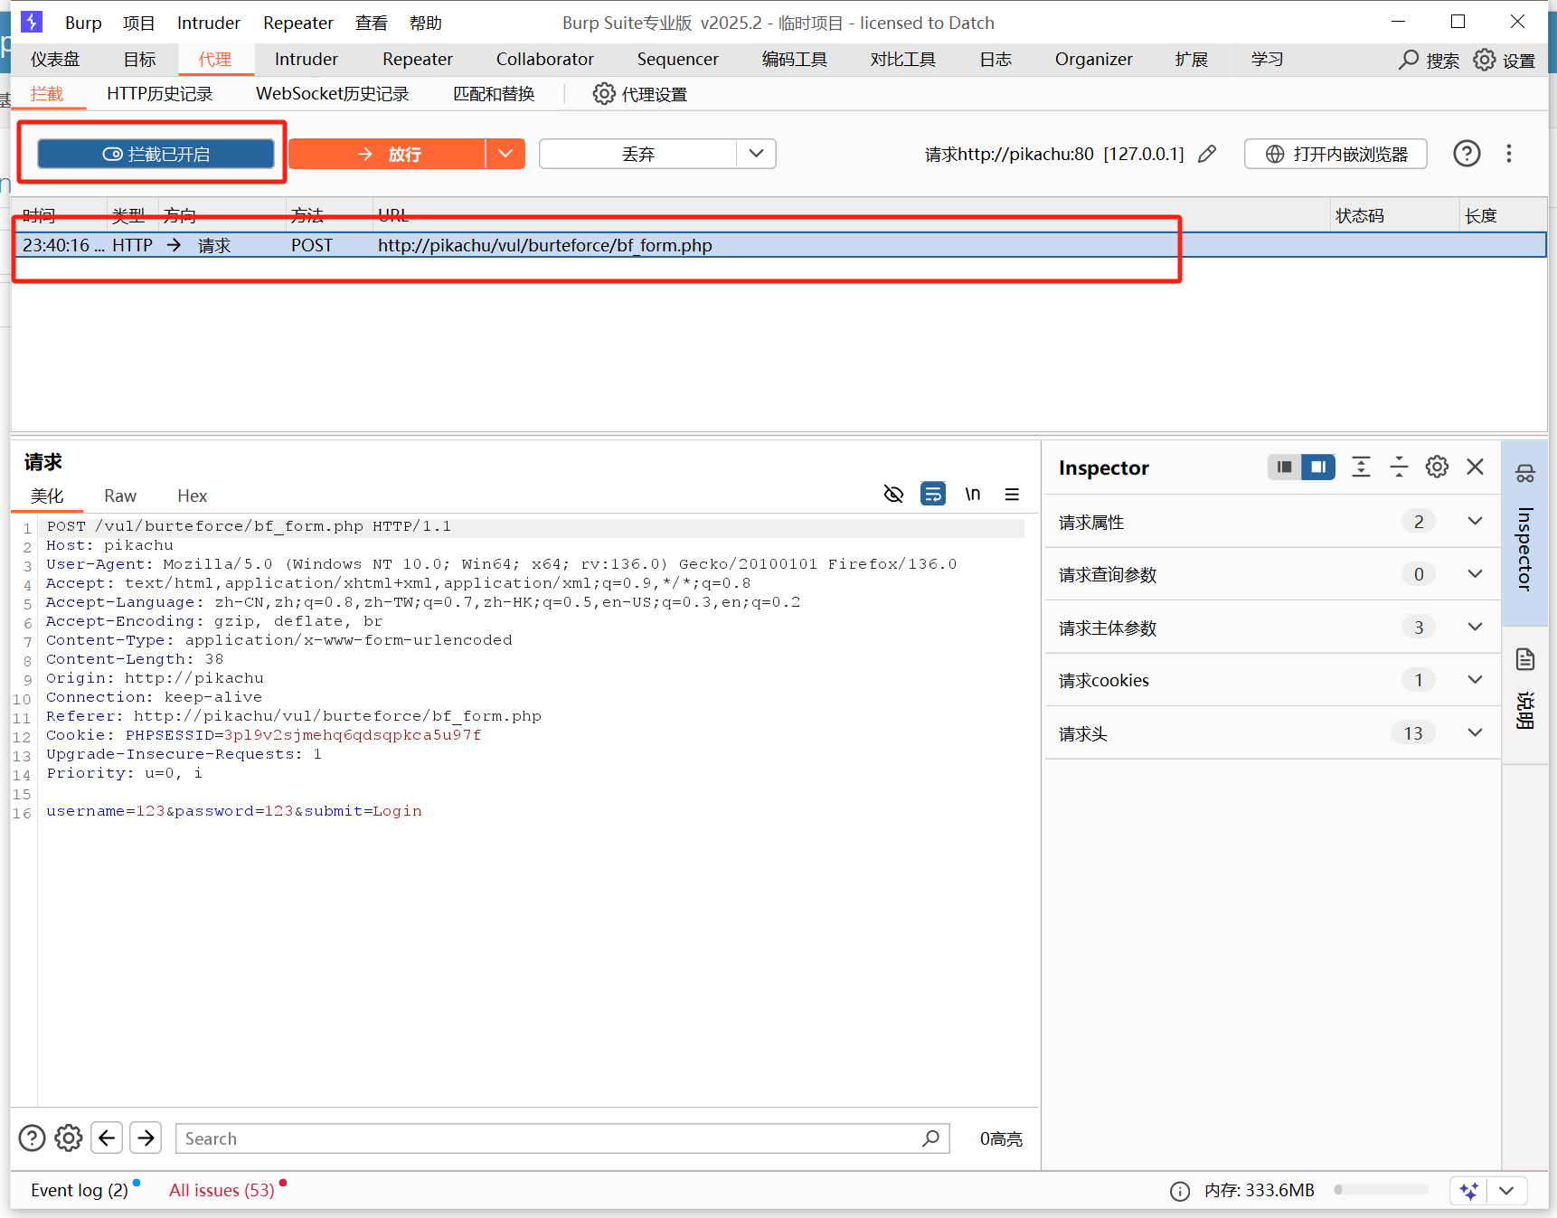
Task: Open the Organizer tab
Action: 1093,60
